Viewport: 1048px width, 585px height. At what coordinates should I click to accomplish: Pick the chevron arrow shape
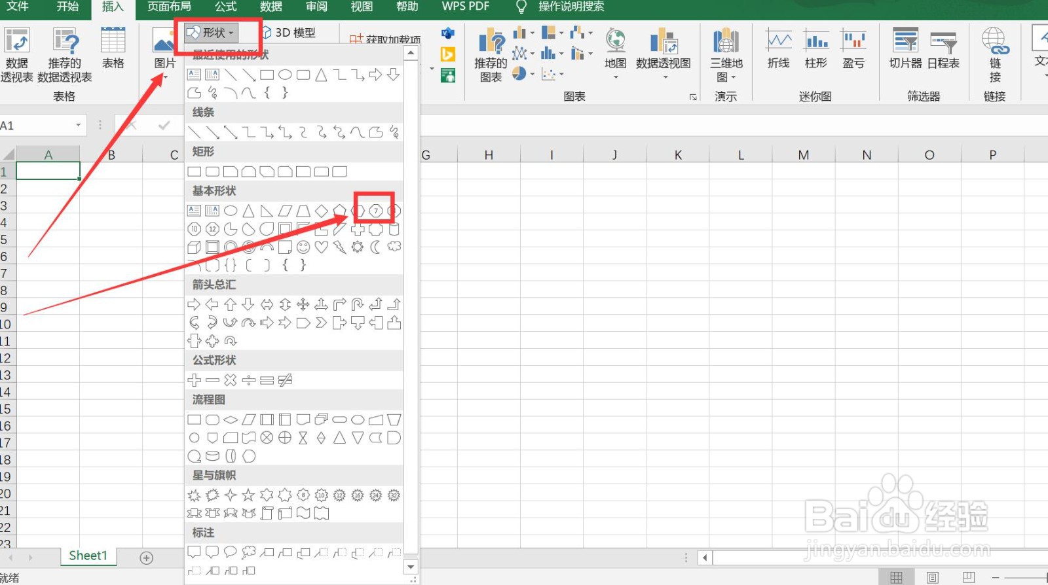[x=321, y=323]
